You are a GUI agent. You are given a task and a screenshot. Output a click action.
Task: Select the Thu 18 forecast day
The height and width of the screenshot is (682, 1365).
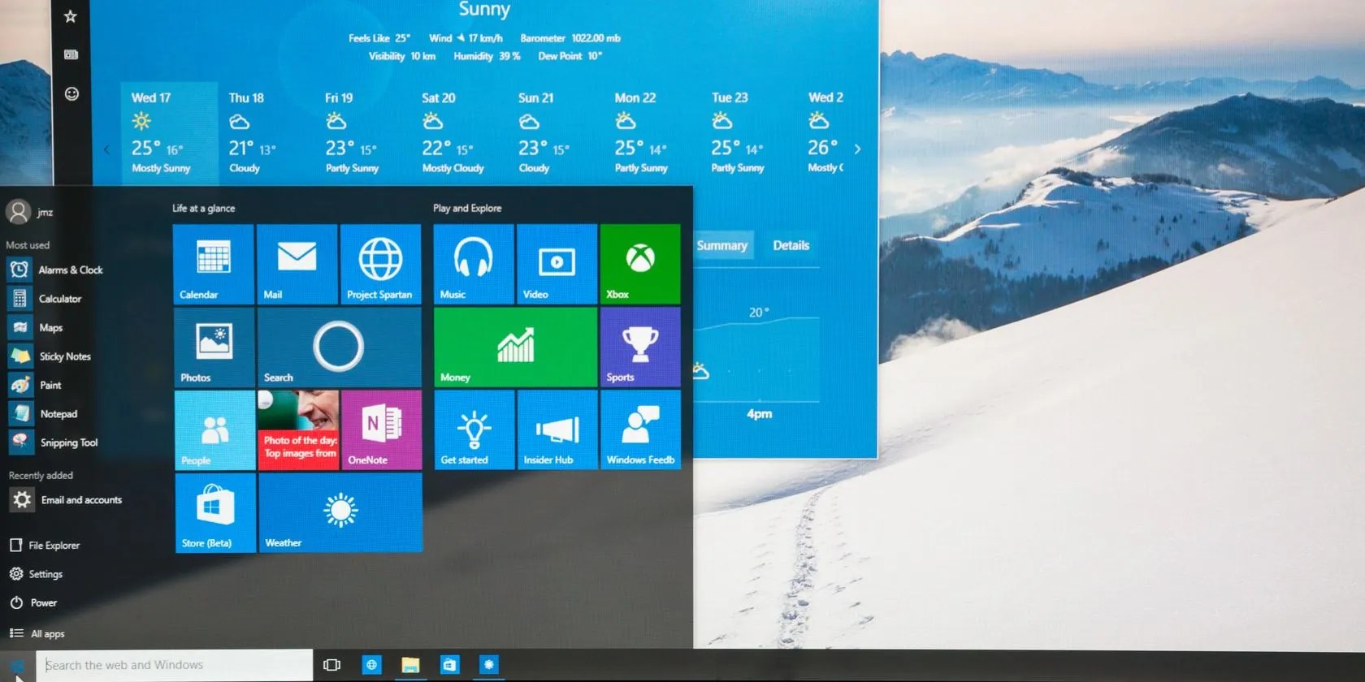click(266, 133)
